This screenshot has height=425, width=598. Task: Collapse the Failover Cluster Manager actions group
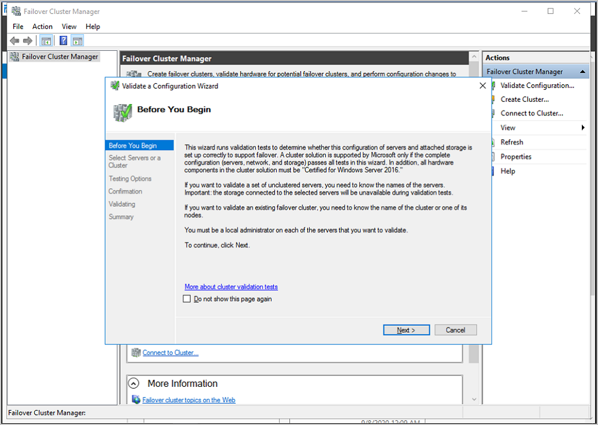tap(582, 72)
